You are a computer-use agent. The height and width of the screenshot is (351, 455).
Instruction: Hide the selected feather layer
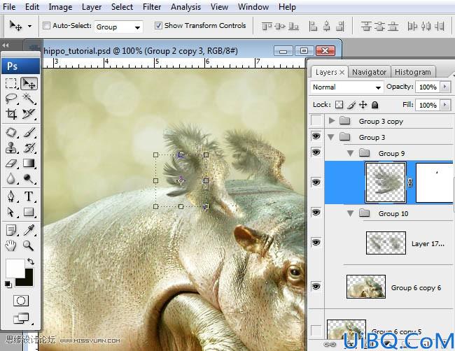pos(316,182)
